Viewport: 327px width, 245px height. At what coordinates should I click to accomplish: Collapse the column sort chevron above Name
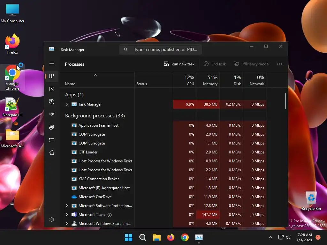coord(95,75)
